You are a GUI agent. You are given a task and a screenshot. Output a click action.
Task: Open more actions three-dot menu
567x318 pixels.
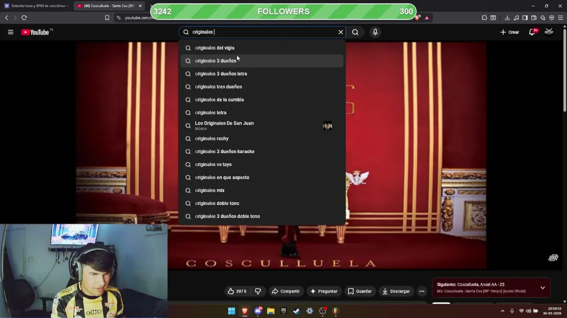(x=422, y=291)
